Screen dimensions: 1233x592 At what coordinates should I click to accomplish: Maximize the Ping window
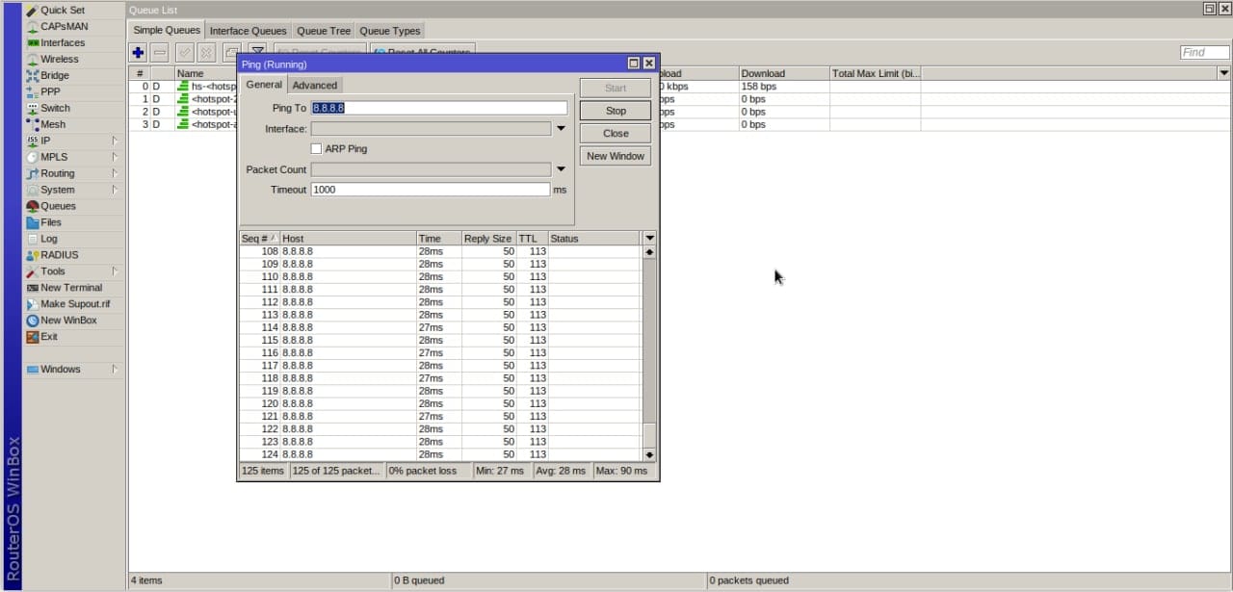coord(634,64)
